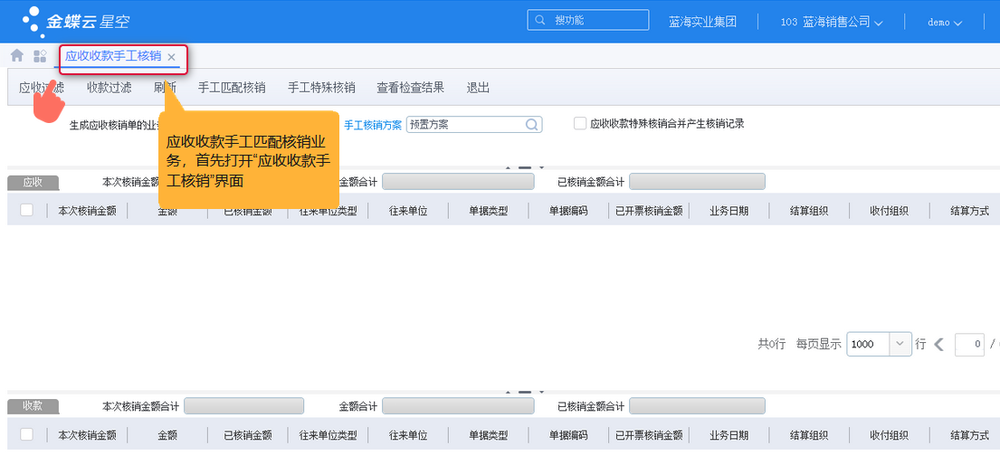Grab the splitter handle above 应收 section
This screenshot has height=475, width=1000.
pyautogui.click(x=525, y=167)
